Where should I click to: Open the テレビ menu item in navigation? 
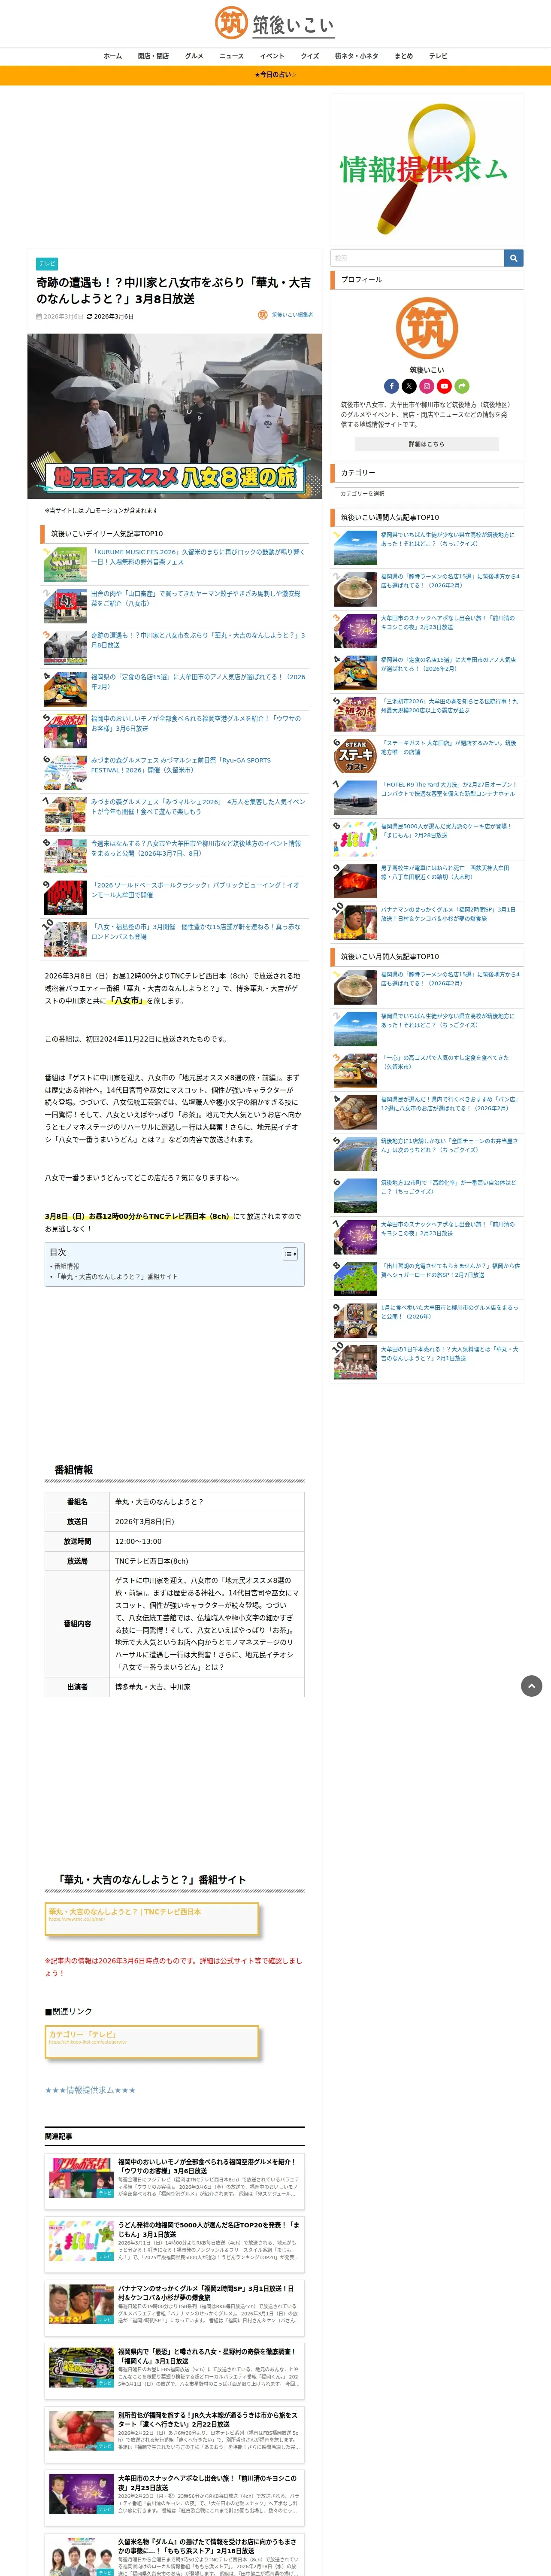(x=438, y=56)
